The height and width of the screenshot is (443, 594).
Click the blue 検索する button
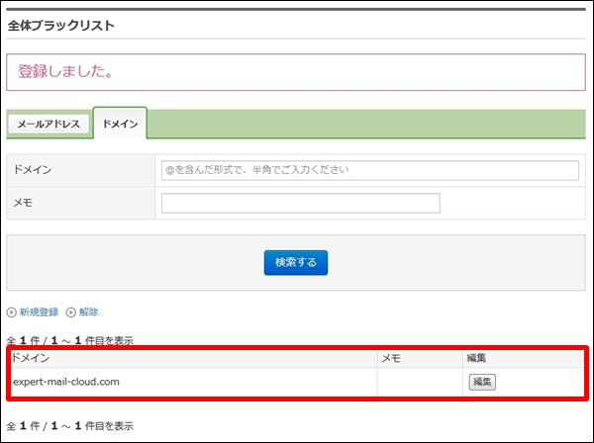click(x=296, y=263)
